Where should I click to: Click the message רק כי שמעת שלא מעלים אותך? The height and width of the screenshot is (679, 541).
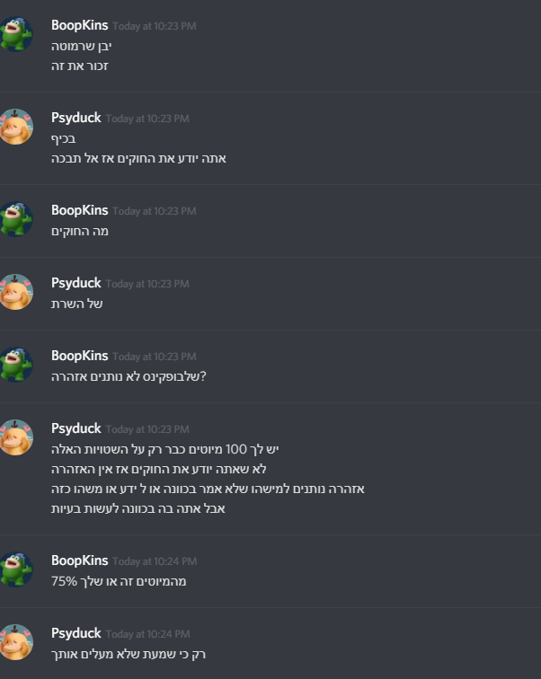tap(129, 654)
